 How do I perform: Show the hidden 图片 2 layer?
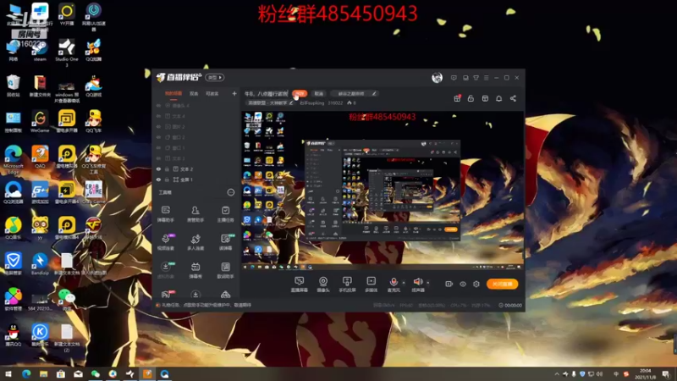point(158,127)
